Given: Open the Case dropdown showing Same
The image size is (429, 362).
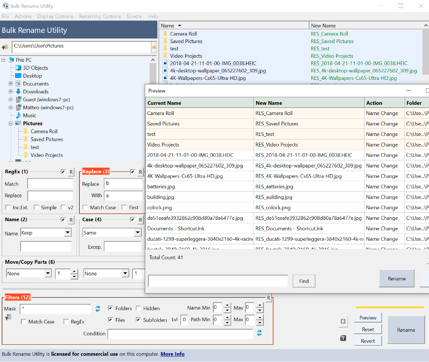Looking at the screenshot, I should [x=137, y=233].
